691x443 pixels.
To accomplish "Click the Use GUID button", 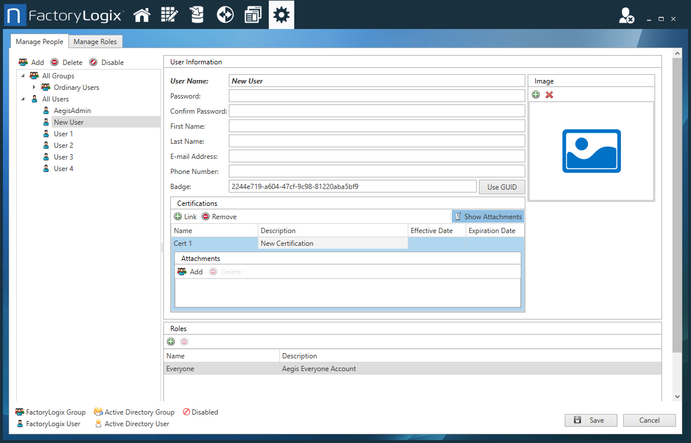I will [x=502, y=187].
